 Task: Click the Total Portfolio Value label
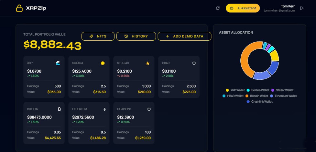[x=44, y=35]
